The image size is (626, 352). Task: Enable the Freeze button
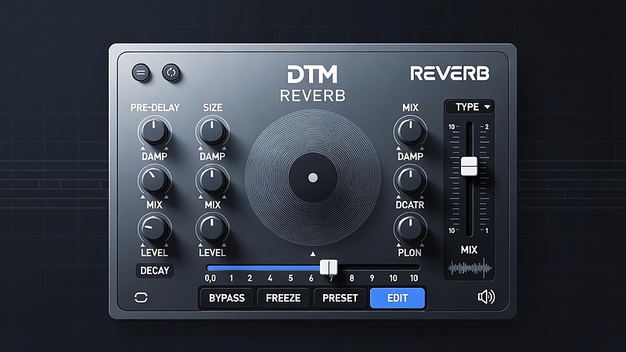coord(284,298)
